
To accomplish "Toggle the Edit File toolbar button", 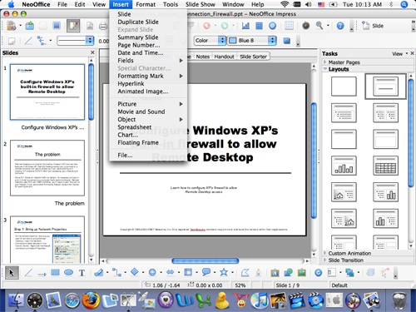I will (x=73, y=26).
